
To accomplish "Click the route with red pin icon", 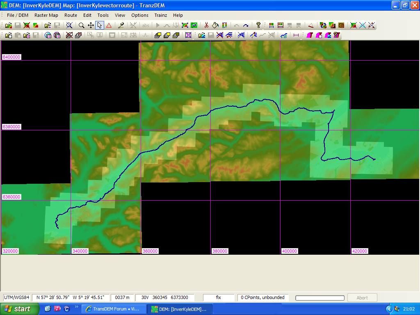I will [253, 35].
